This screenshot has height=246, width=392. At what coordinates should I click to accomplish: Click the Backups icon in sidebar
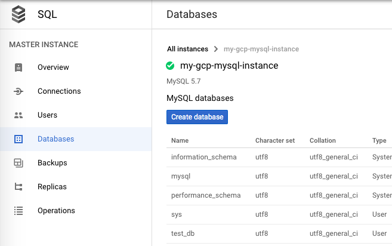point(18,163)
